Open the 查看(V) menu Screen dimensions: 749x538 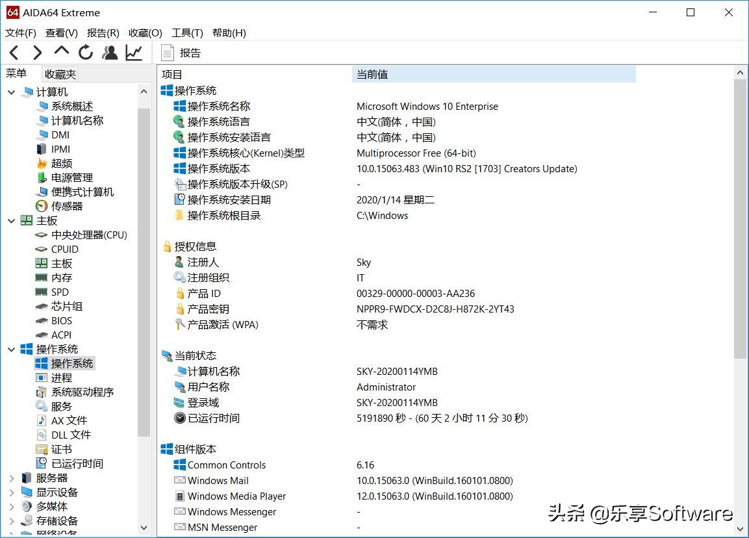pos(61,32)
